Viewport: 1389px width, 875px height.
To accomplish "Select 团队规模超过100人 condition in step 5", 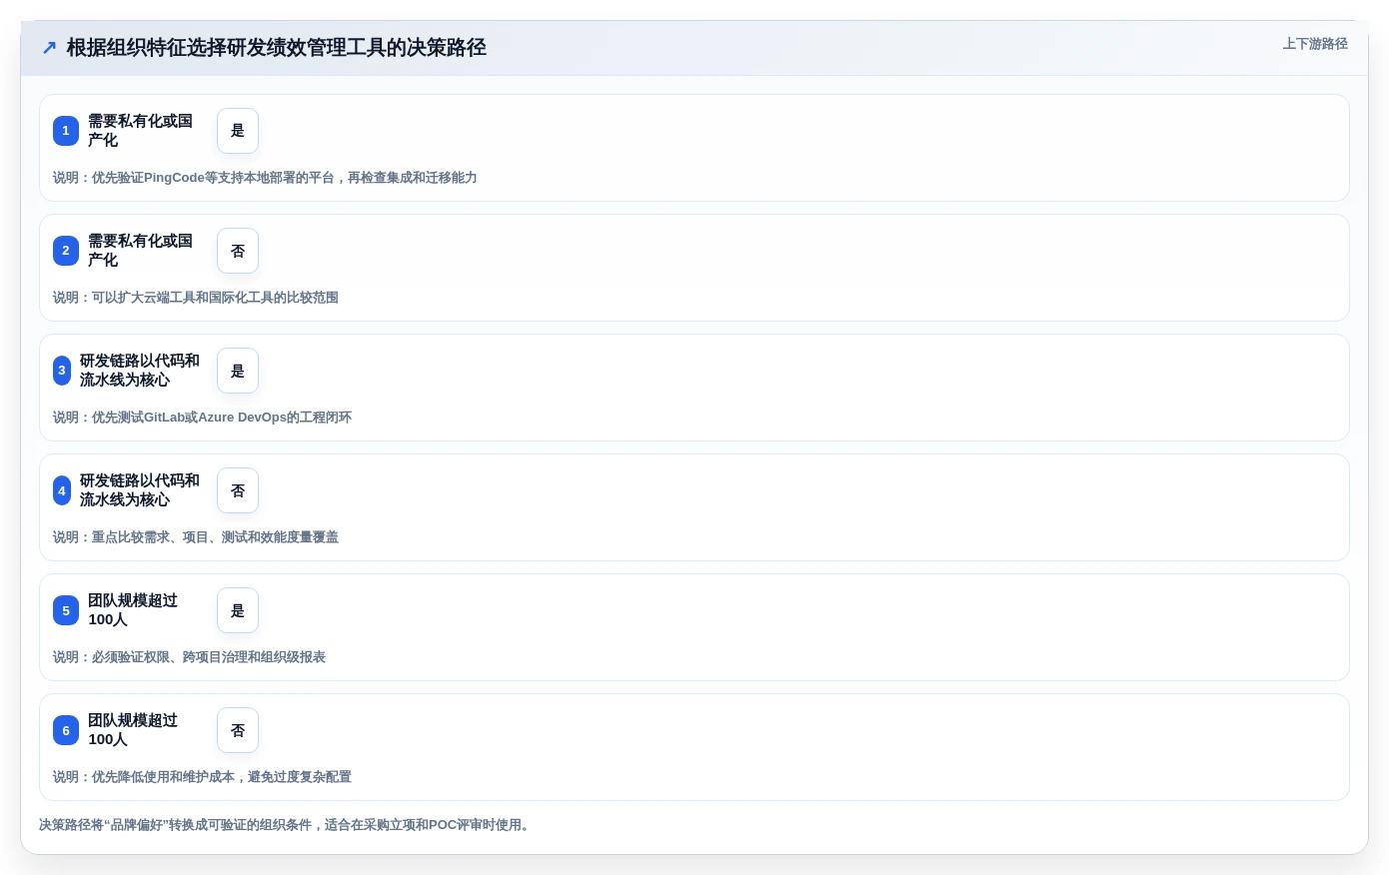I will click(x=133, y=610).
